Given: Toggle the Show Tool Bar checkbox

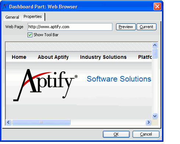Looking at the screenshot, I should 30,35.
